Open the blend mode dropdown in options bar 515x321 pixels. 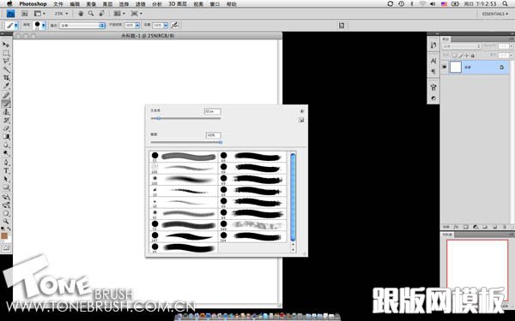coord(82,25)
